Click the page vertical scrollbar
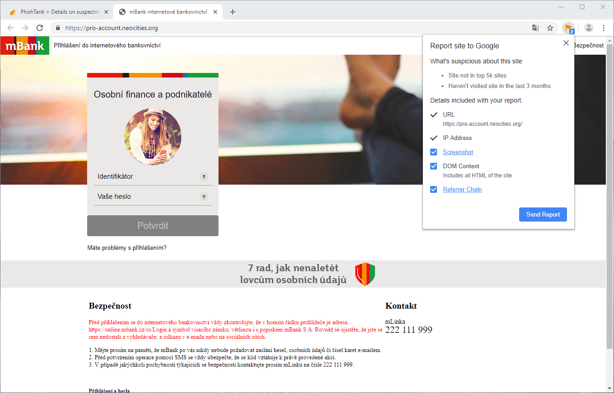Screen dimensions: 614x393 tap(610, 196)
